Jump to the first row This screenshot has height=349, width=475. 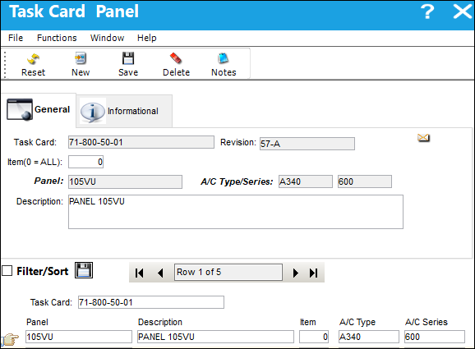[x=140, y=273]
